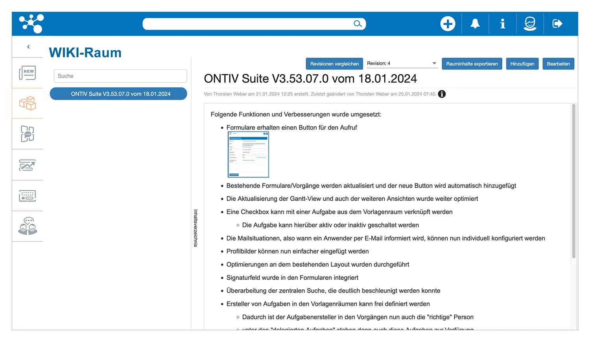Expand the Inhaltsverzeichnis panel
Image resolution: width=590 pixels, height=342 pixels.
[x=195, y=228]
